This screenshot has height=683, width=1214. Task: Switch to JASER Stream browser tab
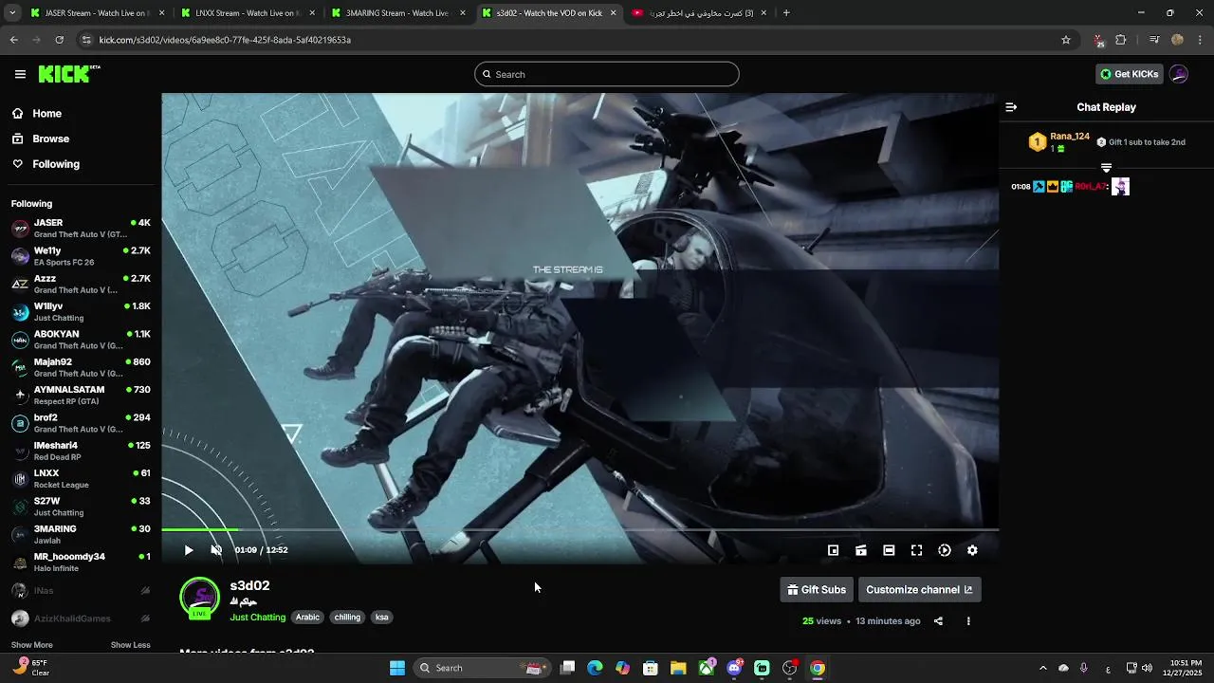[x=95, y=13]
